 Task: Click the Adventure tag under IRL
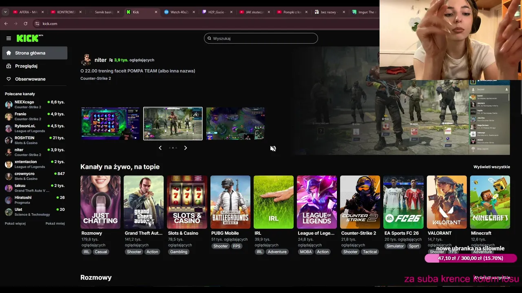pos(277,252)
